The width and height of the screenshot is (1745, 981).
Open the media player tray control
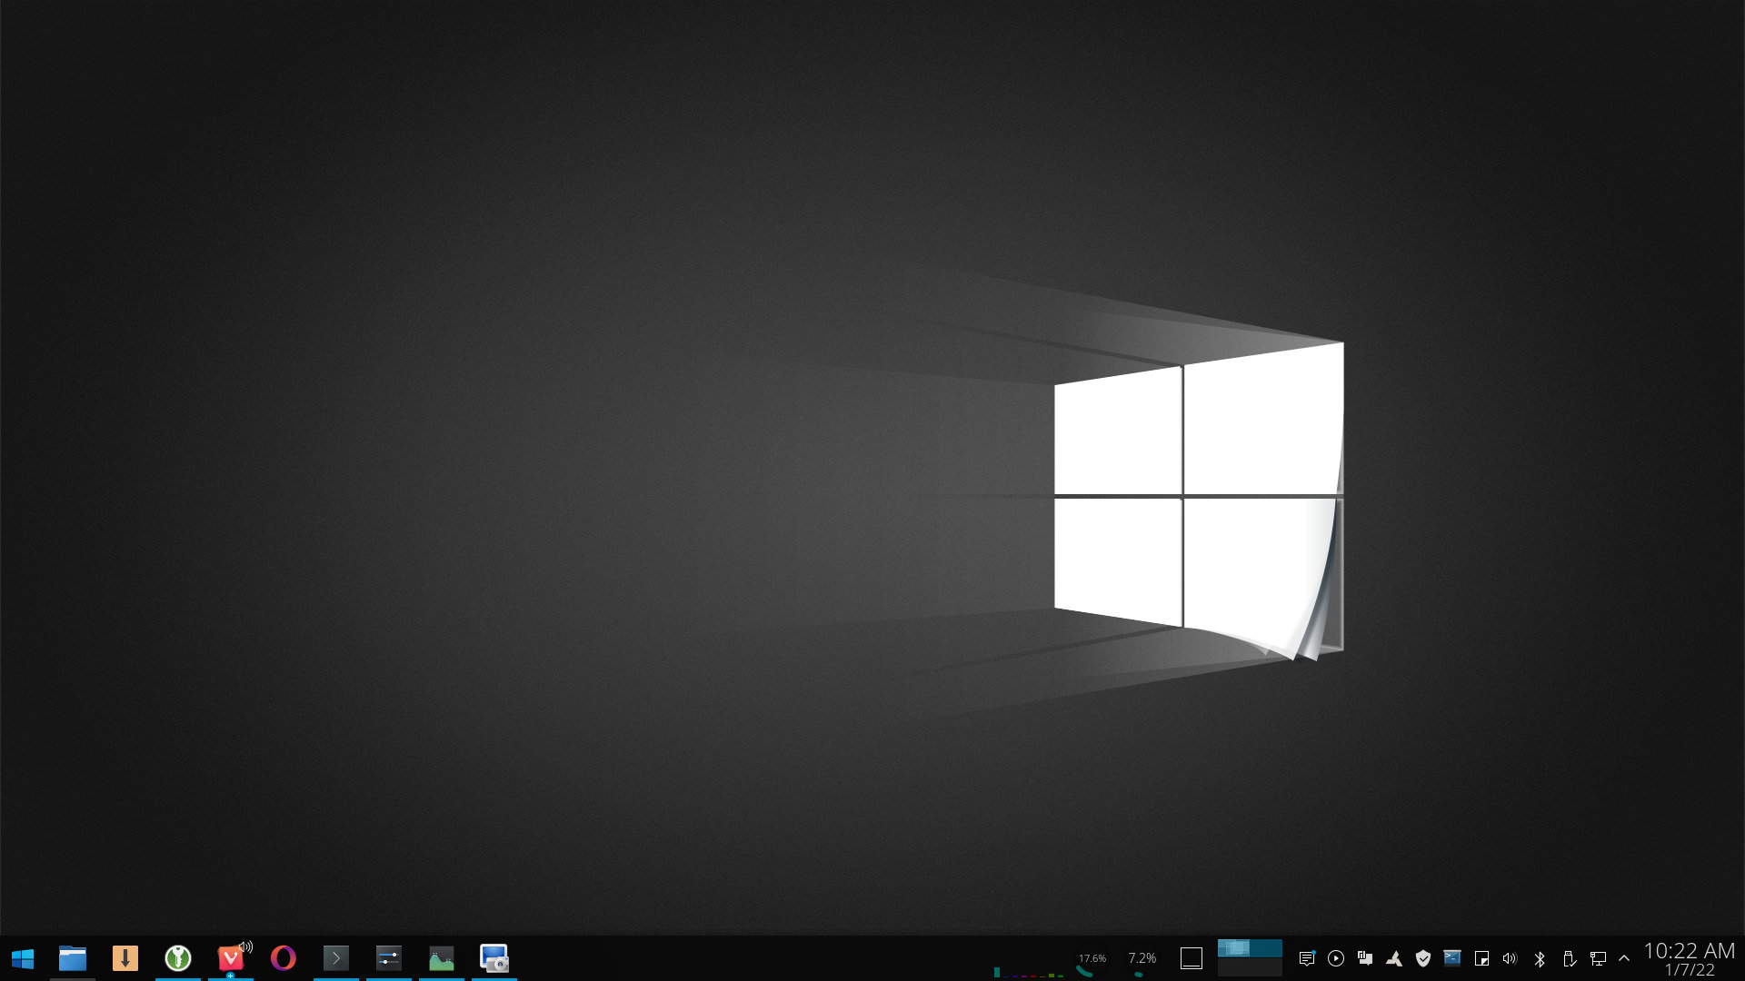(1336, 958)
